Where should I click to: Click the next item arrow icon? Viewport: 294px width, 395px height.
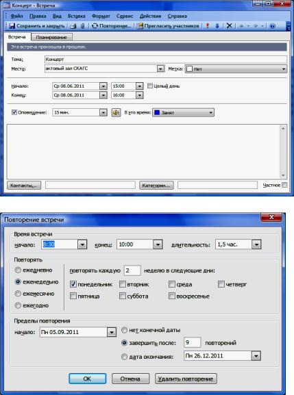pyautogui.click(x=256, y=26)
